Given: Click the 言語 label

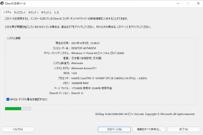Looking at the screenshot, I should [x=66, y=58].
